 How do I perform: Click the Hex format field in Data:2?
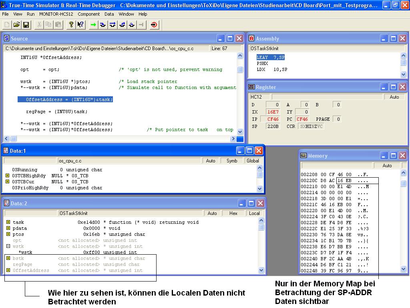233,213
